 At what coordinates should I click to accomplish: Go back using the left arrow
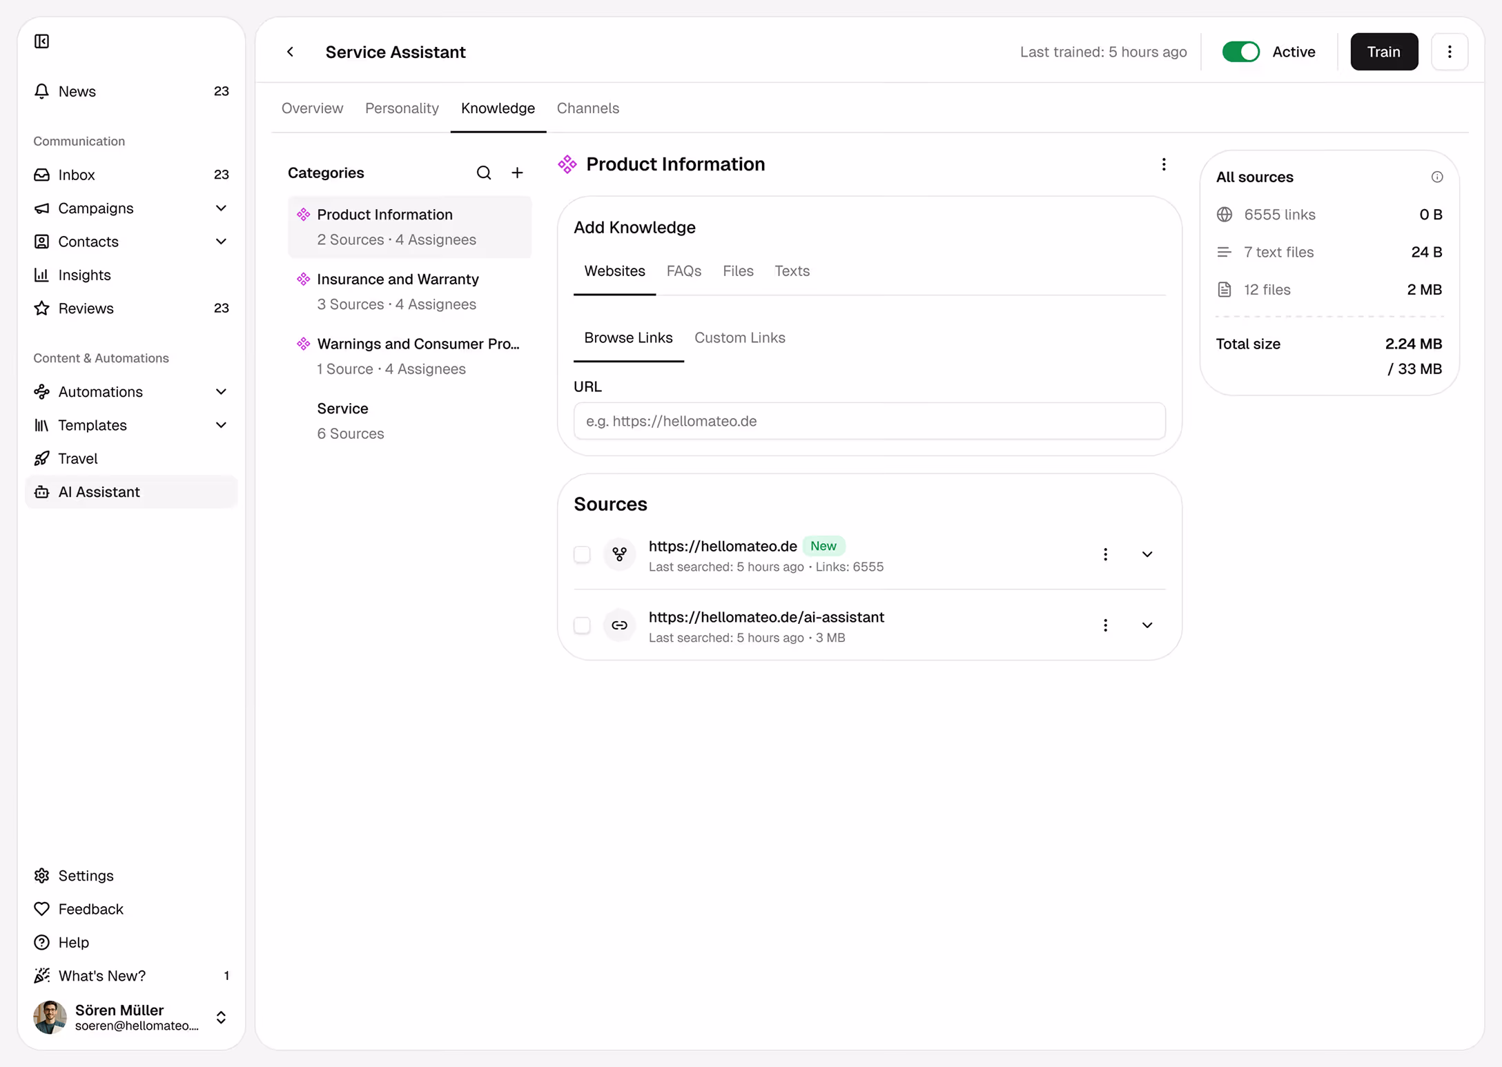291,52
